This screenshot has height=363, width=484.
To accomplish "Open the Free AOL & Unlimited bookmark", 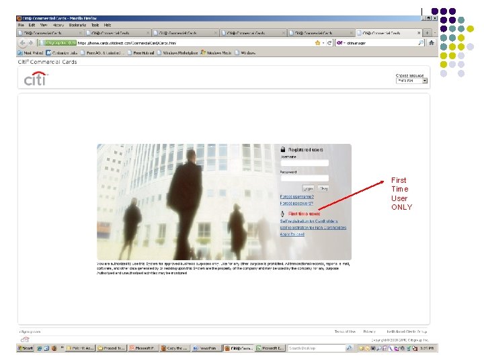I will tap(102, 53).
